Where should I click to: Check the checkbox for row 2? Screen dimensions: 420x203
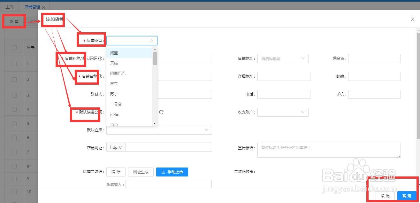14,79
